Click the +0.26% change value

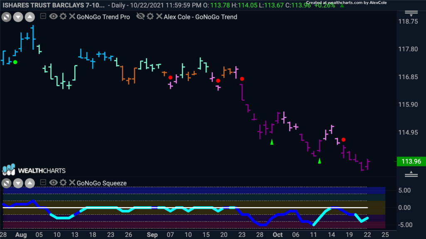pos(324,5)
